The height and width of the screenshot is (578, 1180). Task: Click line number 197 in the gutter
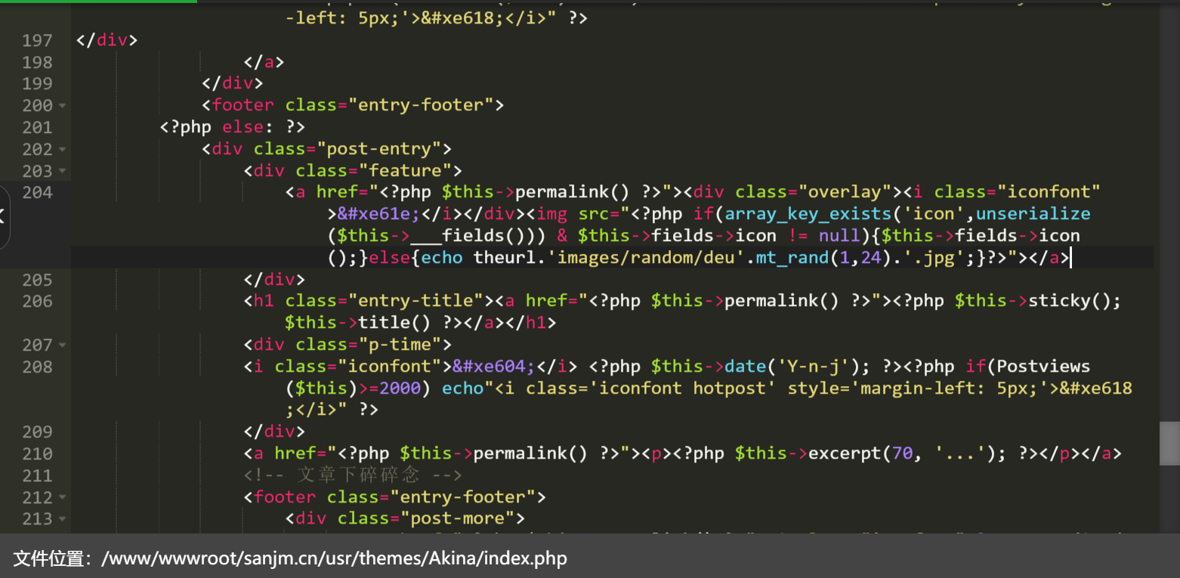(x=37, y=40)
